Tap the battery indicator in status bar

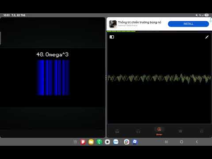[207, 15]
